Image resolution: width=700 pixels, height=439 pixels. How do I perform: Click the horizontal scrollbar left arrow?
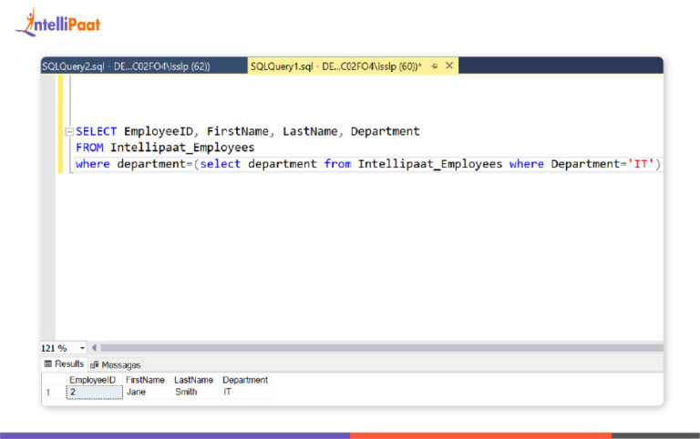[94, 348]
